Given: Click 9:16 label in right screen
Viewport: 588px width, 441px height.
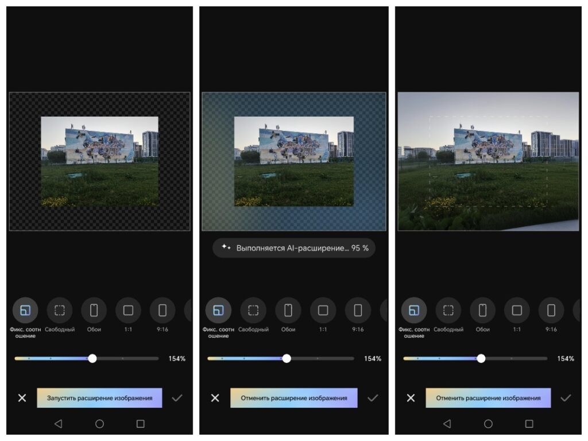Looking at the screenshot, I should [x=551, y=329].
